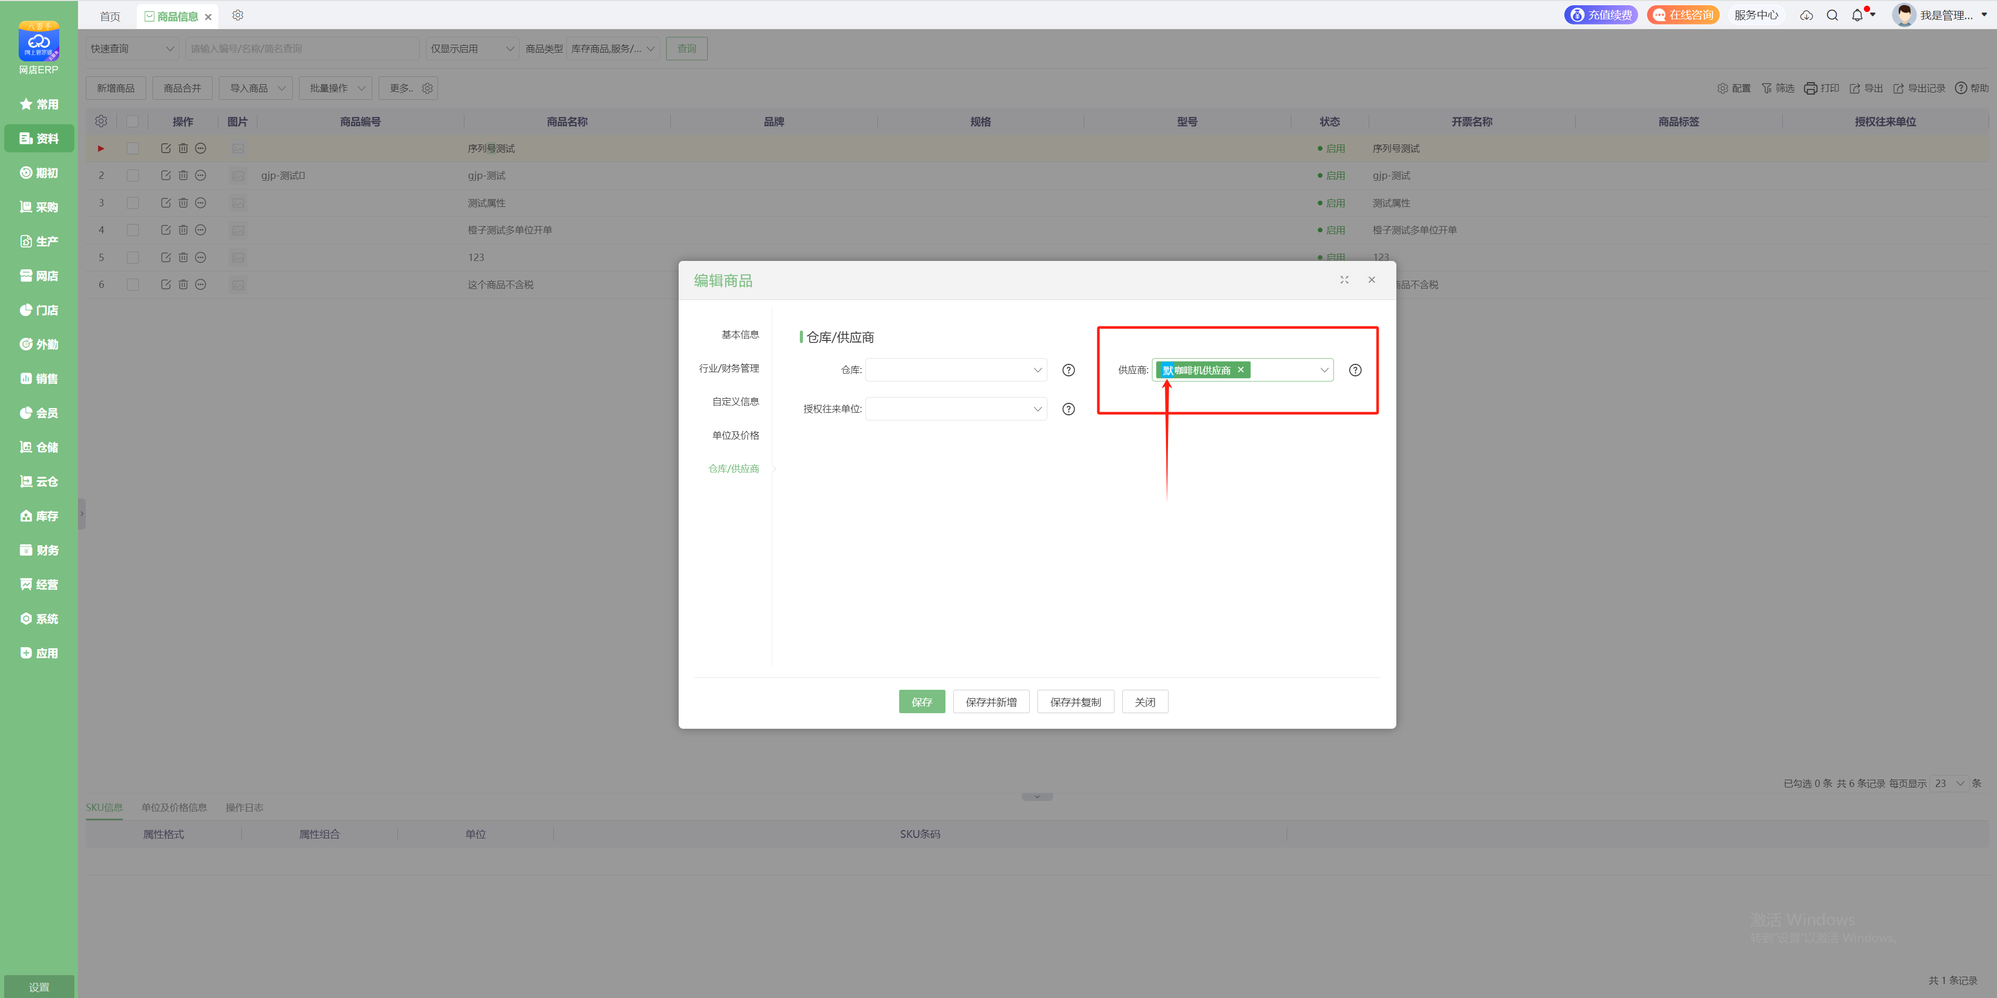Check the checkbox for the 123 row
This screenshot has width=1997, height=998.
133,257
